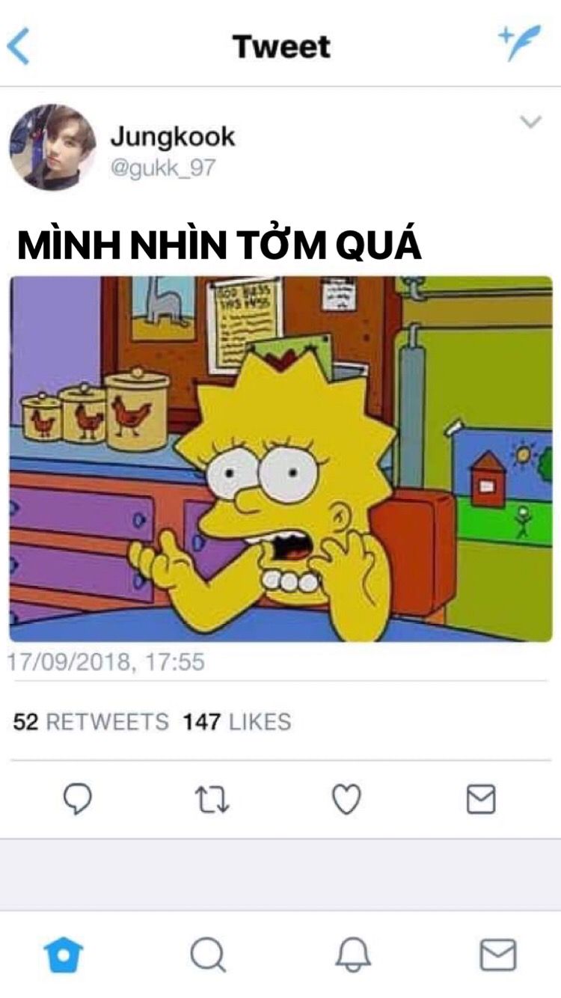Open the Notifications bell tab
The width and height of the screenshot is (561, 998).
[352, 955]
